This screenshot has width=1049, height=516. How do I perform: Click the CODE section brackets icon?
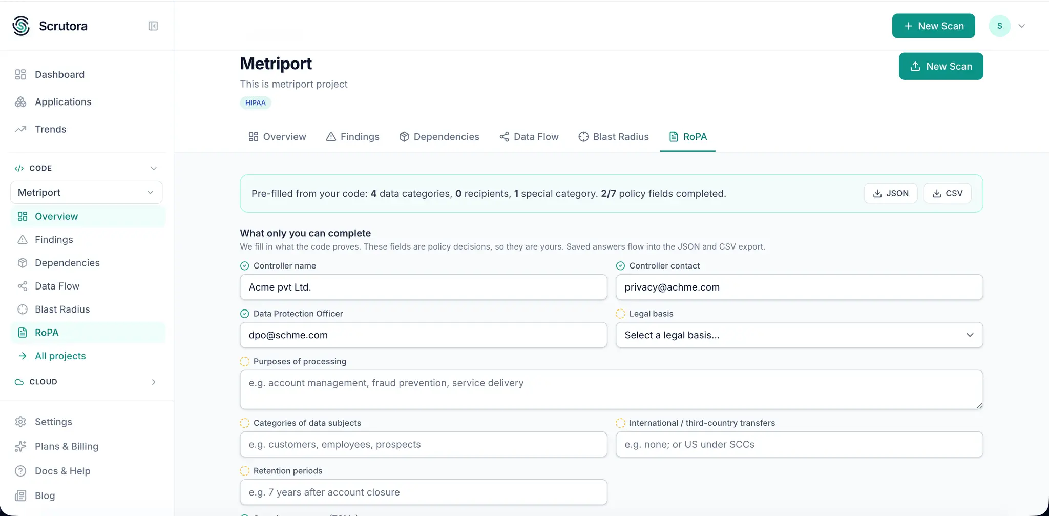[x=19, y=168]
